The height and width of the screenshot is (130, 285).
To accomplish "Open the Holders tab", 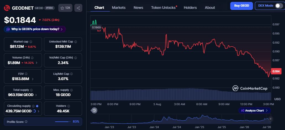I will (x=190, y=8).
